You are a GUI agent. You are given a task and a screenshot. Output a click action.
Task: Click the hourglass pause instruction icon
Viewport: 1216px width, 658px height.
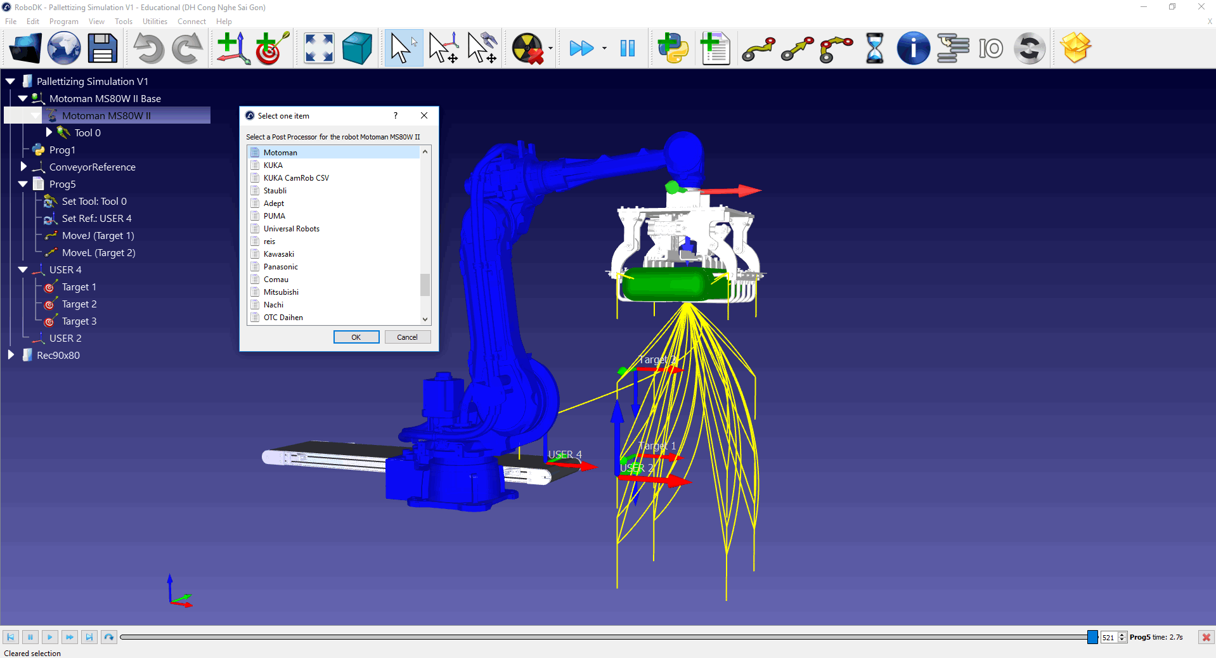pos(874,48)
